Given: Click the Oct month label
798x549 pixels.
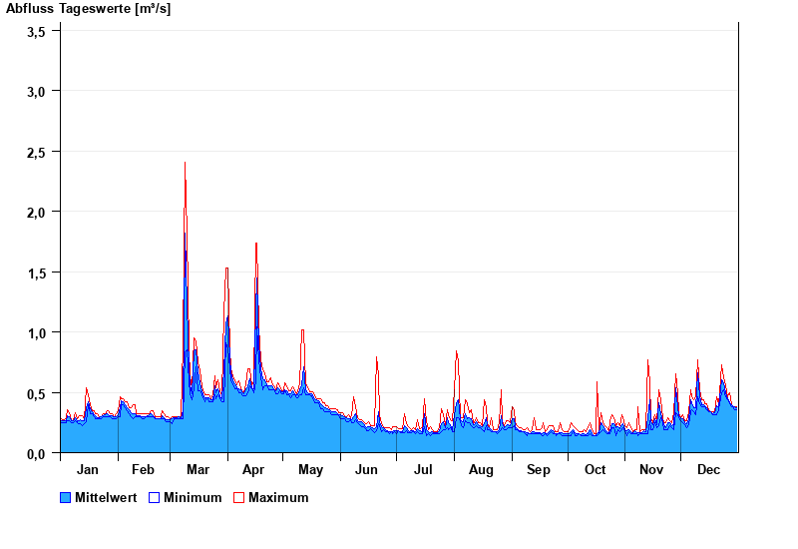Looking at the screenshot, I should 595,469.
